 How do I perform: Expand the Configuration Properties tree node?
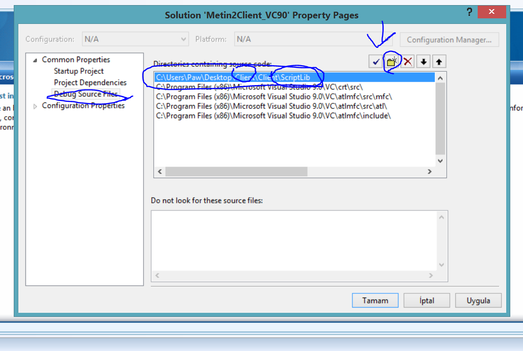click(35, 106)
